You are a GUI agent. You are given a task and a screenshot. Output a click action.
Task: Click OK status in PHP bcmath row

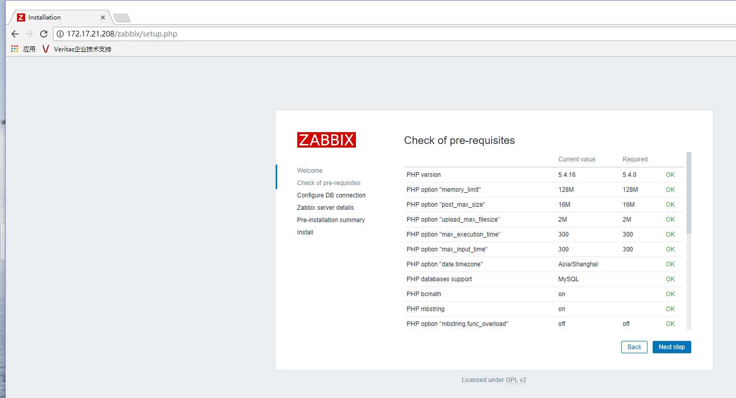(x=670, y=294)
